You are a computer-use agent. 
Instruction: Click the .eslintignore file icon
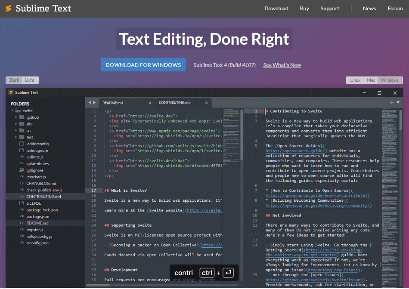tap(22, 150)
